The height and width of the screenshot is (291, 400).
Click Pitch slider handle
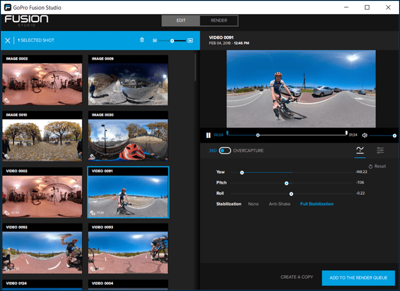[x=286, y=183]
